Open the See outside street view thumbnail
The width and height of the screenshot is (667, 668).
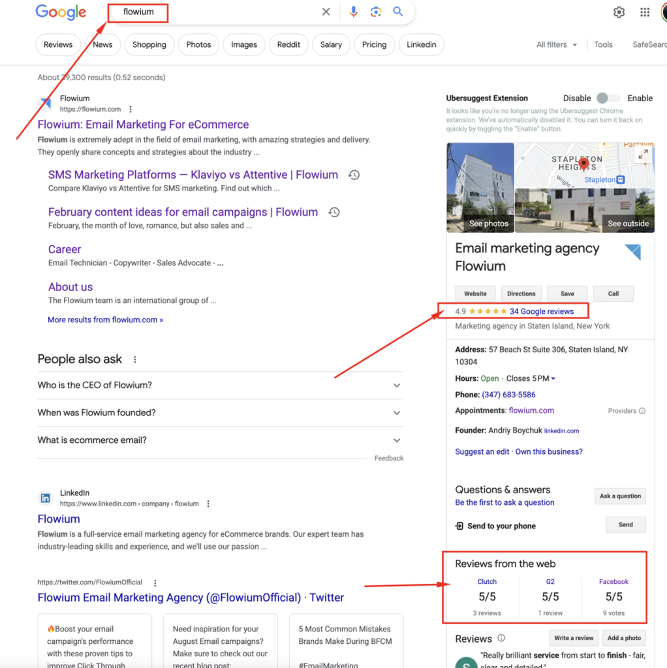point(585,211)
